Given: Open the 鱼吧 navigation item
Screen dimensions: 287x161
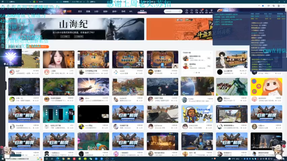Looking at the screenshot, I should (x=123, y=11).
